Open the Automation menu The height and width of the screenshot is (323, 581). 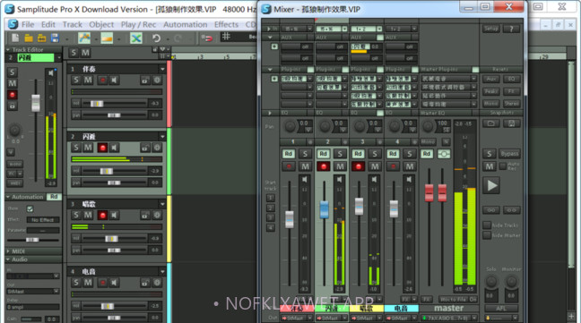pos(186,25)
